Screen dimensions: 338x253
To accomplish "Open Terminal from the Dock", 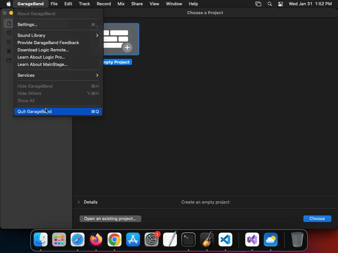I will coord(188,239).
